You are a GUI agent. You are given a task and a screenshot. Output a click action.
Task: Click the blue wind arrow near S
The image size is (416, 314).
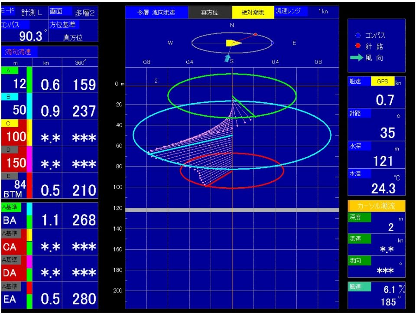tap(227, 58)
